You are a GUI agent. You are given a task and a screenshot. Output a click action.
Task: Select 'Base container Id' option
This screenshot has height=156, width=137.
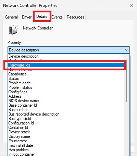66,105
